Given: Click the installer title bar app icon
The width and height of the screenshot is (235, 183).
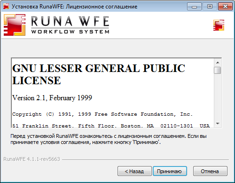Looking at the screenshot, I should 6,6.
